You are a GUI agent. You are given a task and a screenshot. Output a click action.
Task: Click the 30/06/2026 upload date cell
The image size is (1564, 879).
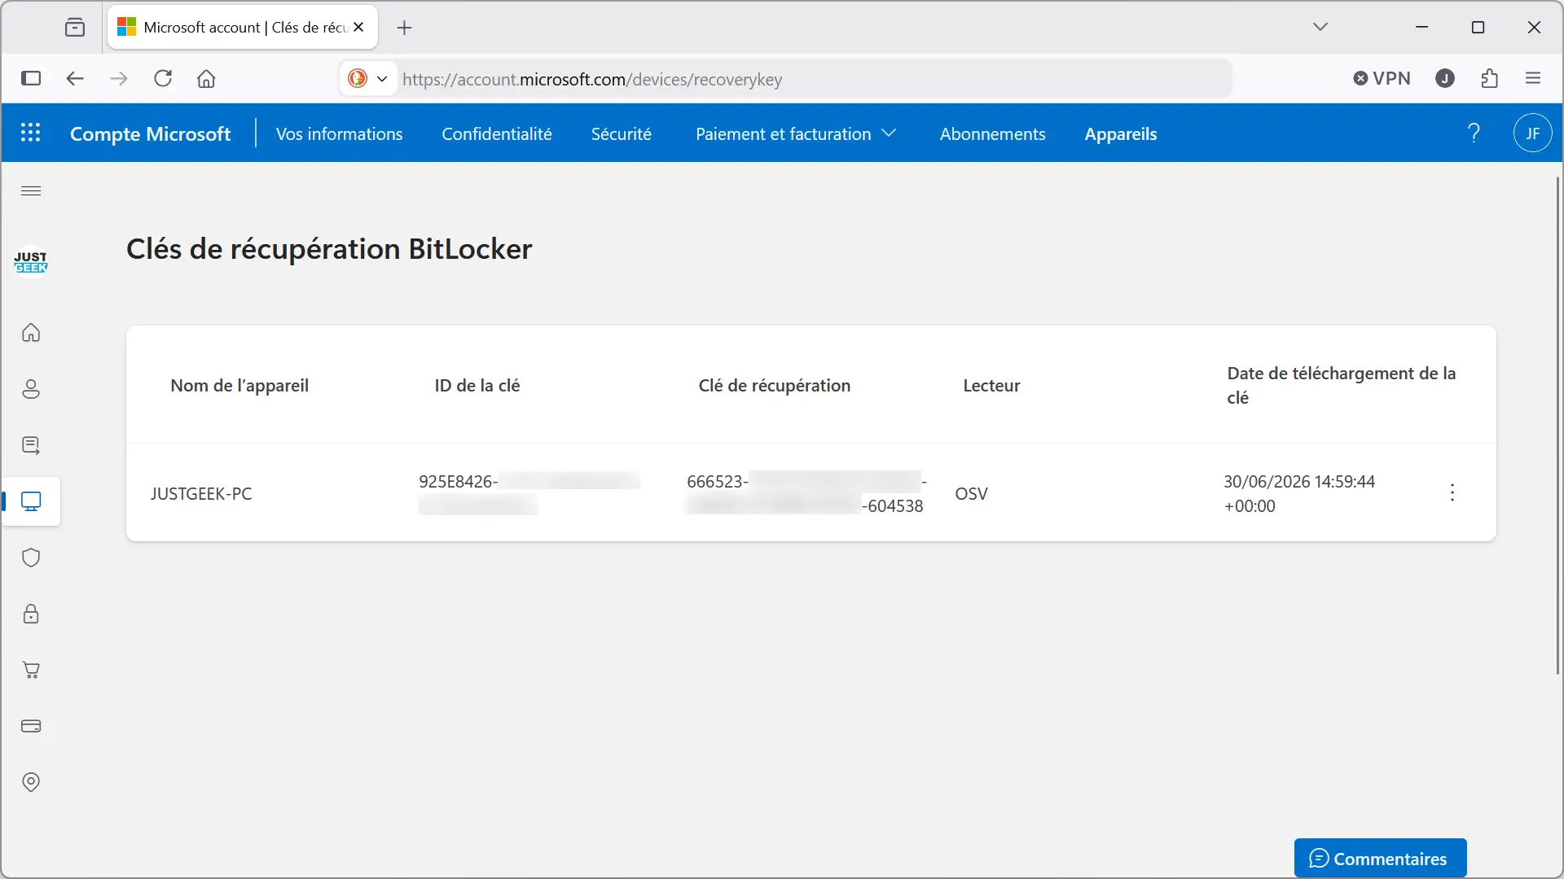click(x=1298, y=493)
